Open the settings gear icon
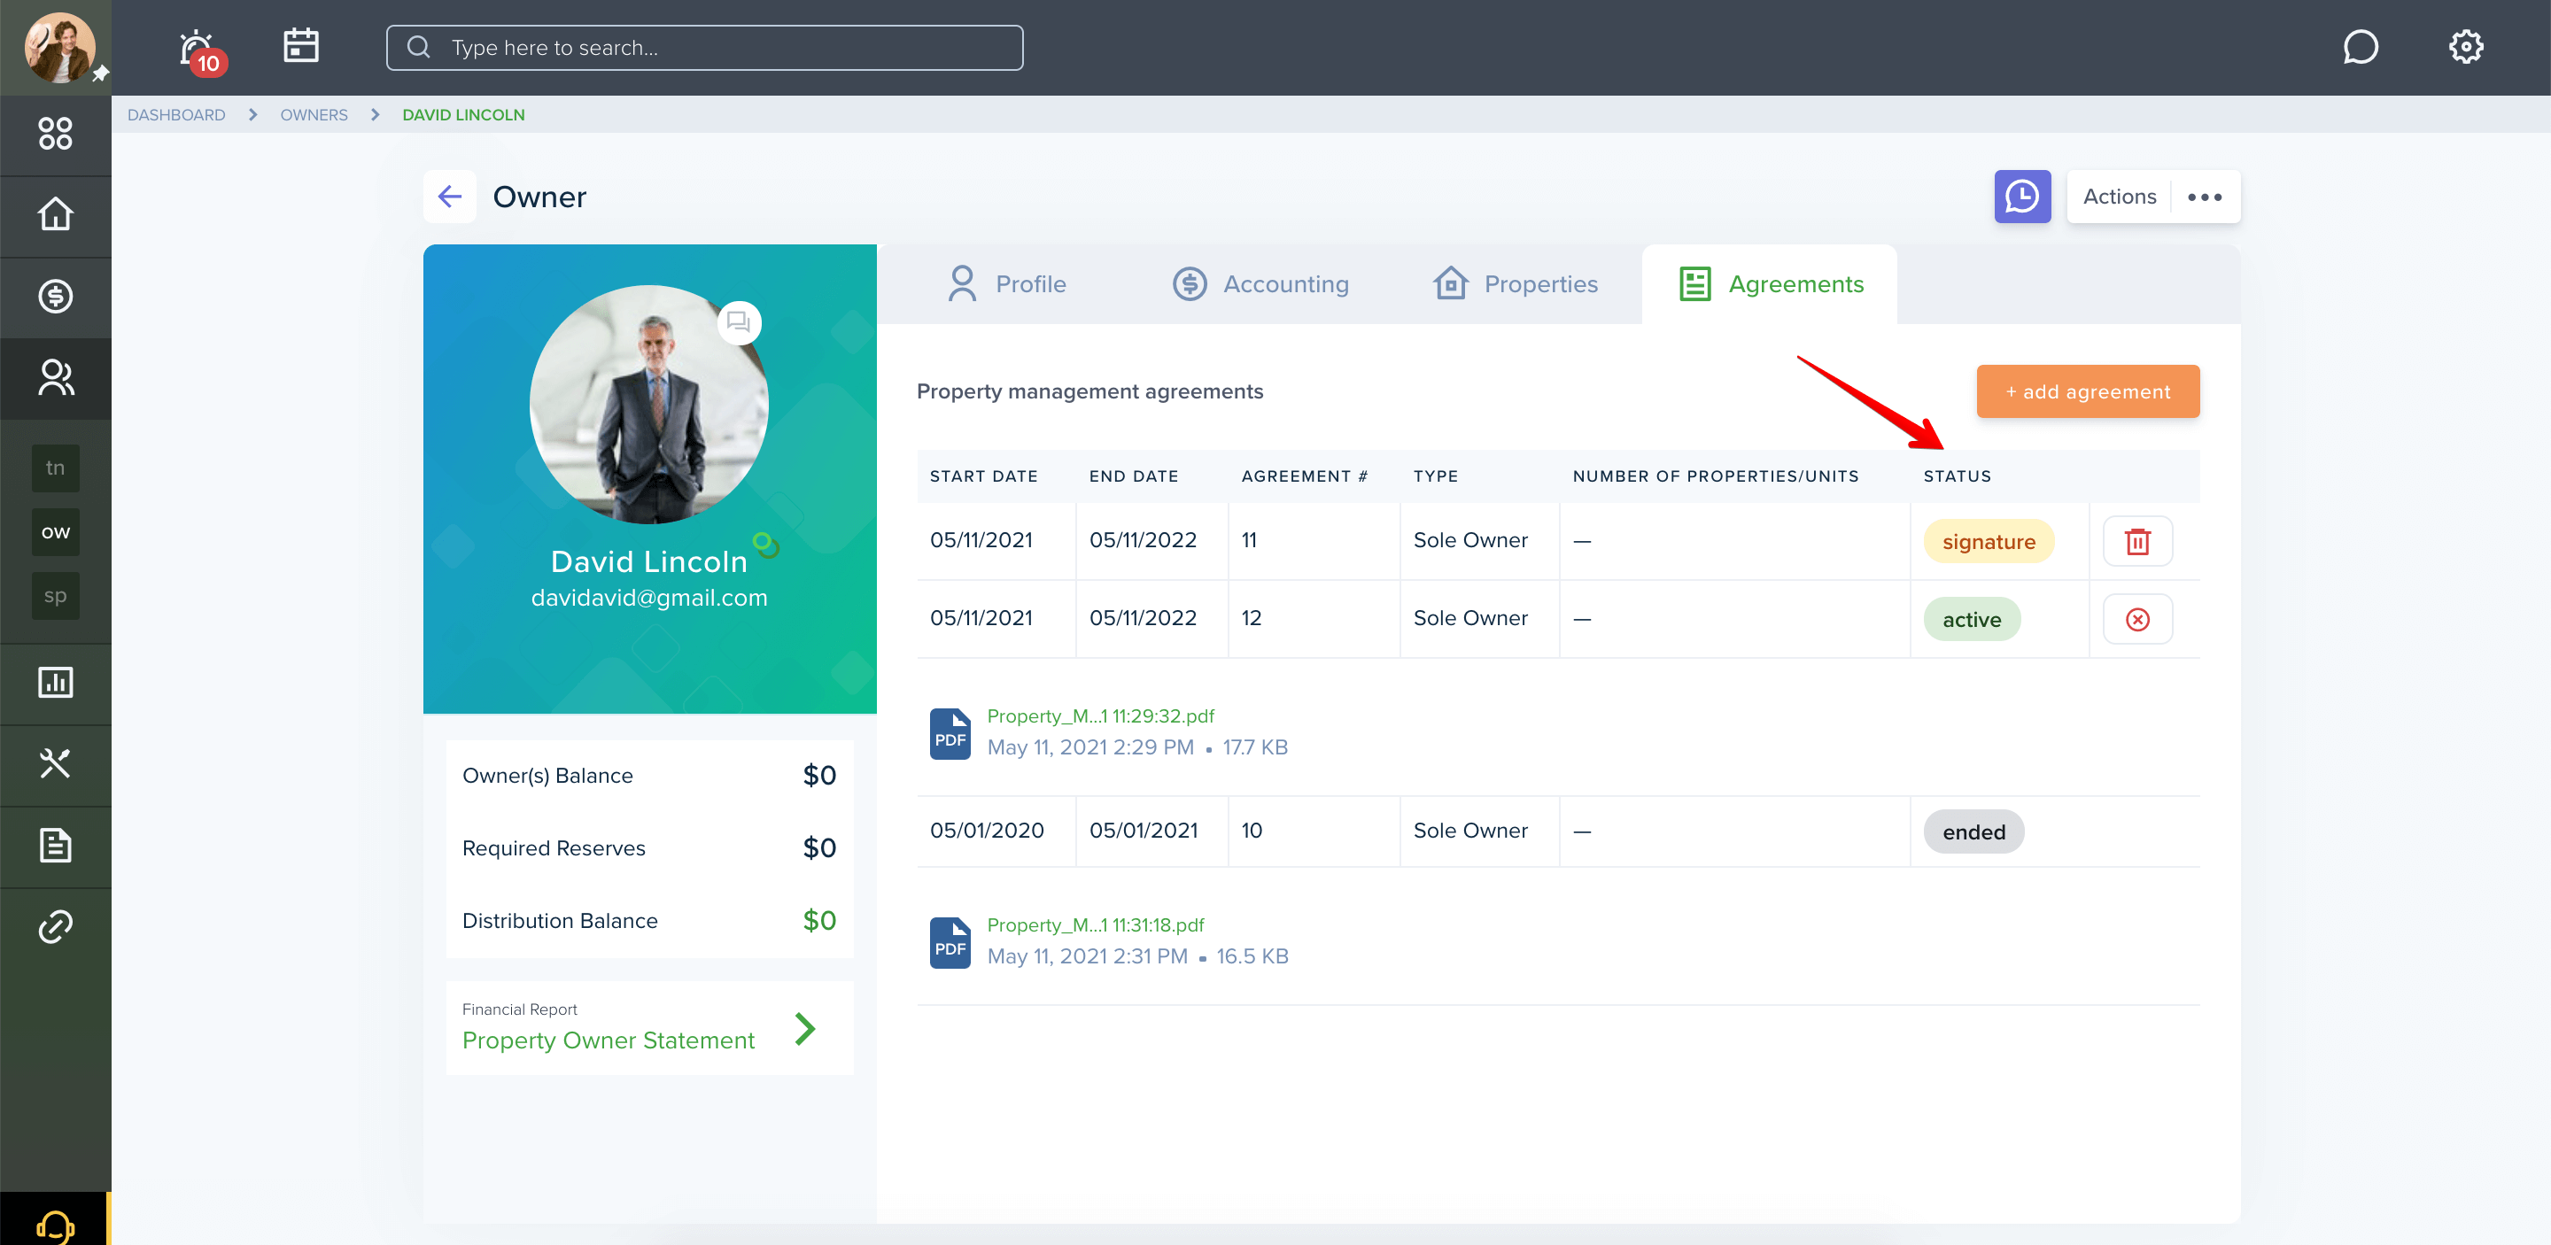 [2466, 47]
